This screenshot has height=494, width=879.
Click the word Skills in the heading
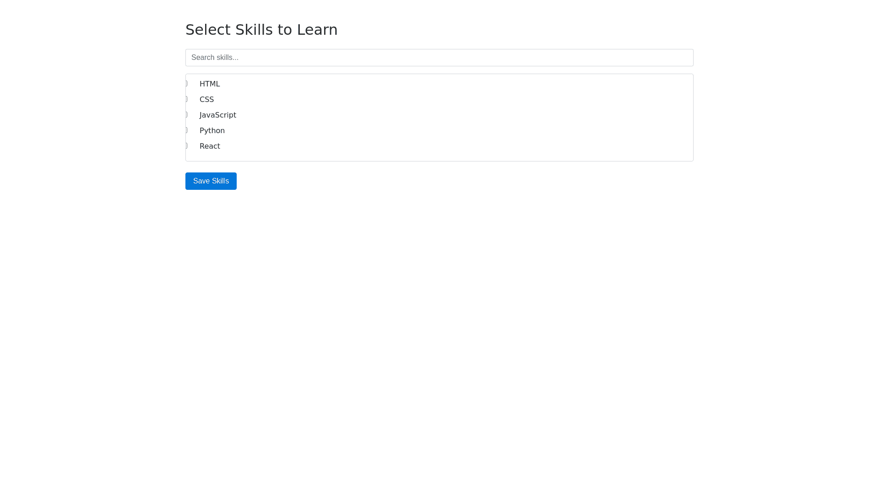click(256, 30)
